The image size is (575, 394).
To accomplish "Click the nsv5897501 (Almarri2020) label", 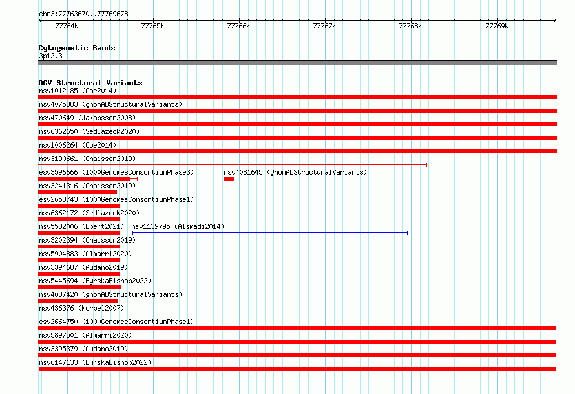I will pos(85,335).
